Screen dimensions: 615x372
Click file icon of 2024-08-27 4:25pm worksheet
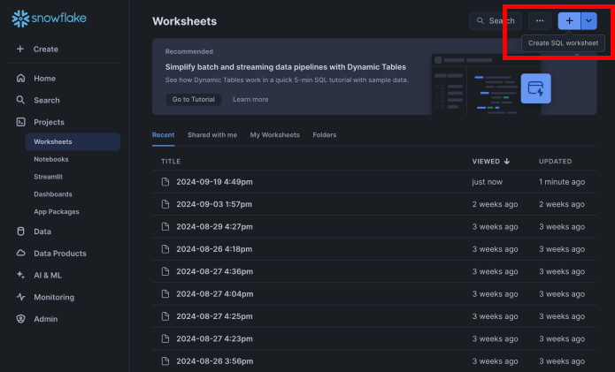tap(165, 316)
